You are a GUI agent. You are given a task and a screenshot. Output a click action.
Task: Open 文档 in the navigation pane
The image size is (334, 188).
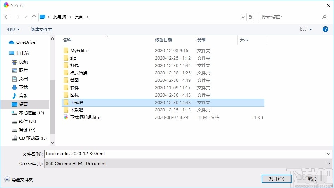[x=20, y=79]
